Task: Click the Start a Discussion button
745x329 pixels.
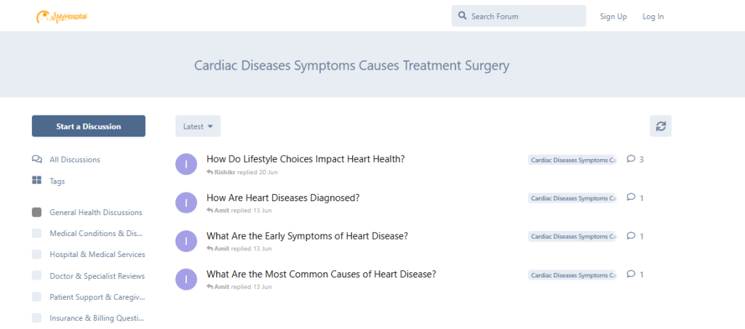Action: pyautogui.click(x=88, y=126)
